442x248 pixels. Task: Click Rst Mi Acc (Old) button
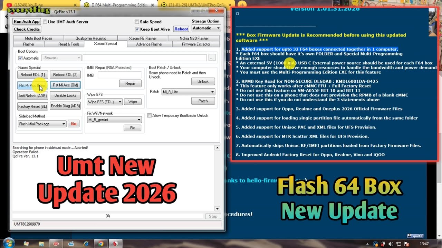[x=65, y=85]
